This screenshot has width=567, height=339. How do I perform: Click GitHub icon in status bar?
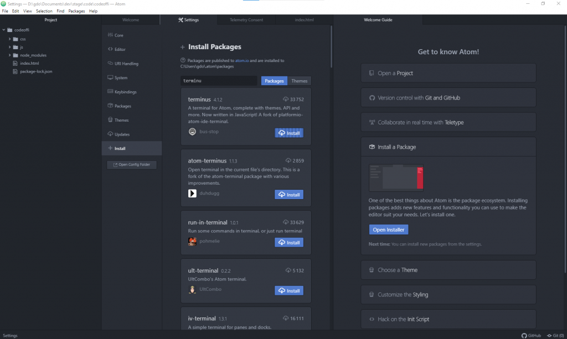pos(524,335)
